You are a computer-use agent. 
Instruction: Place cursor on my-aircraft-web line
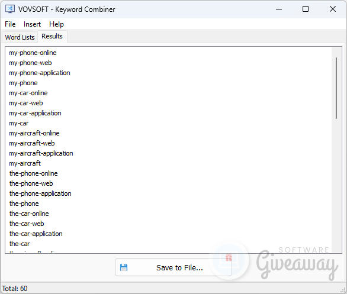coord(32,143)
